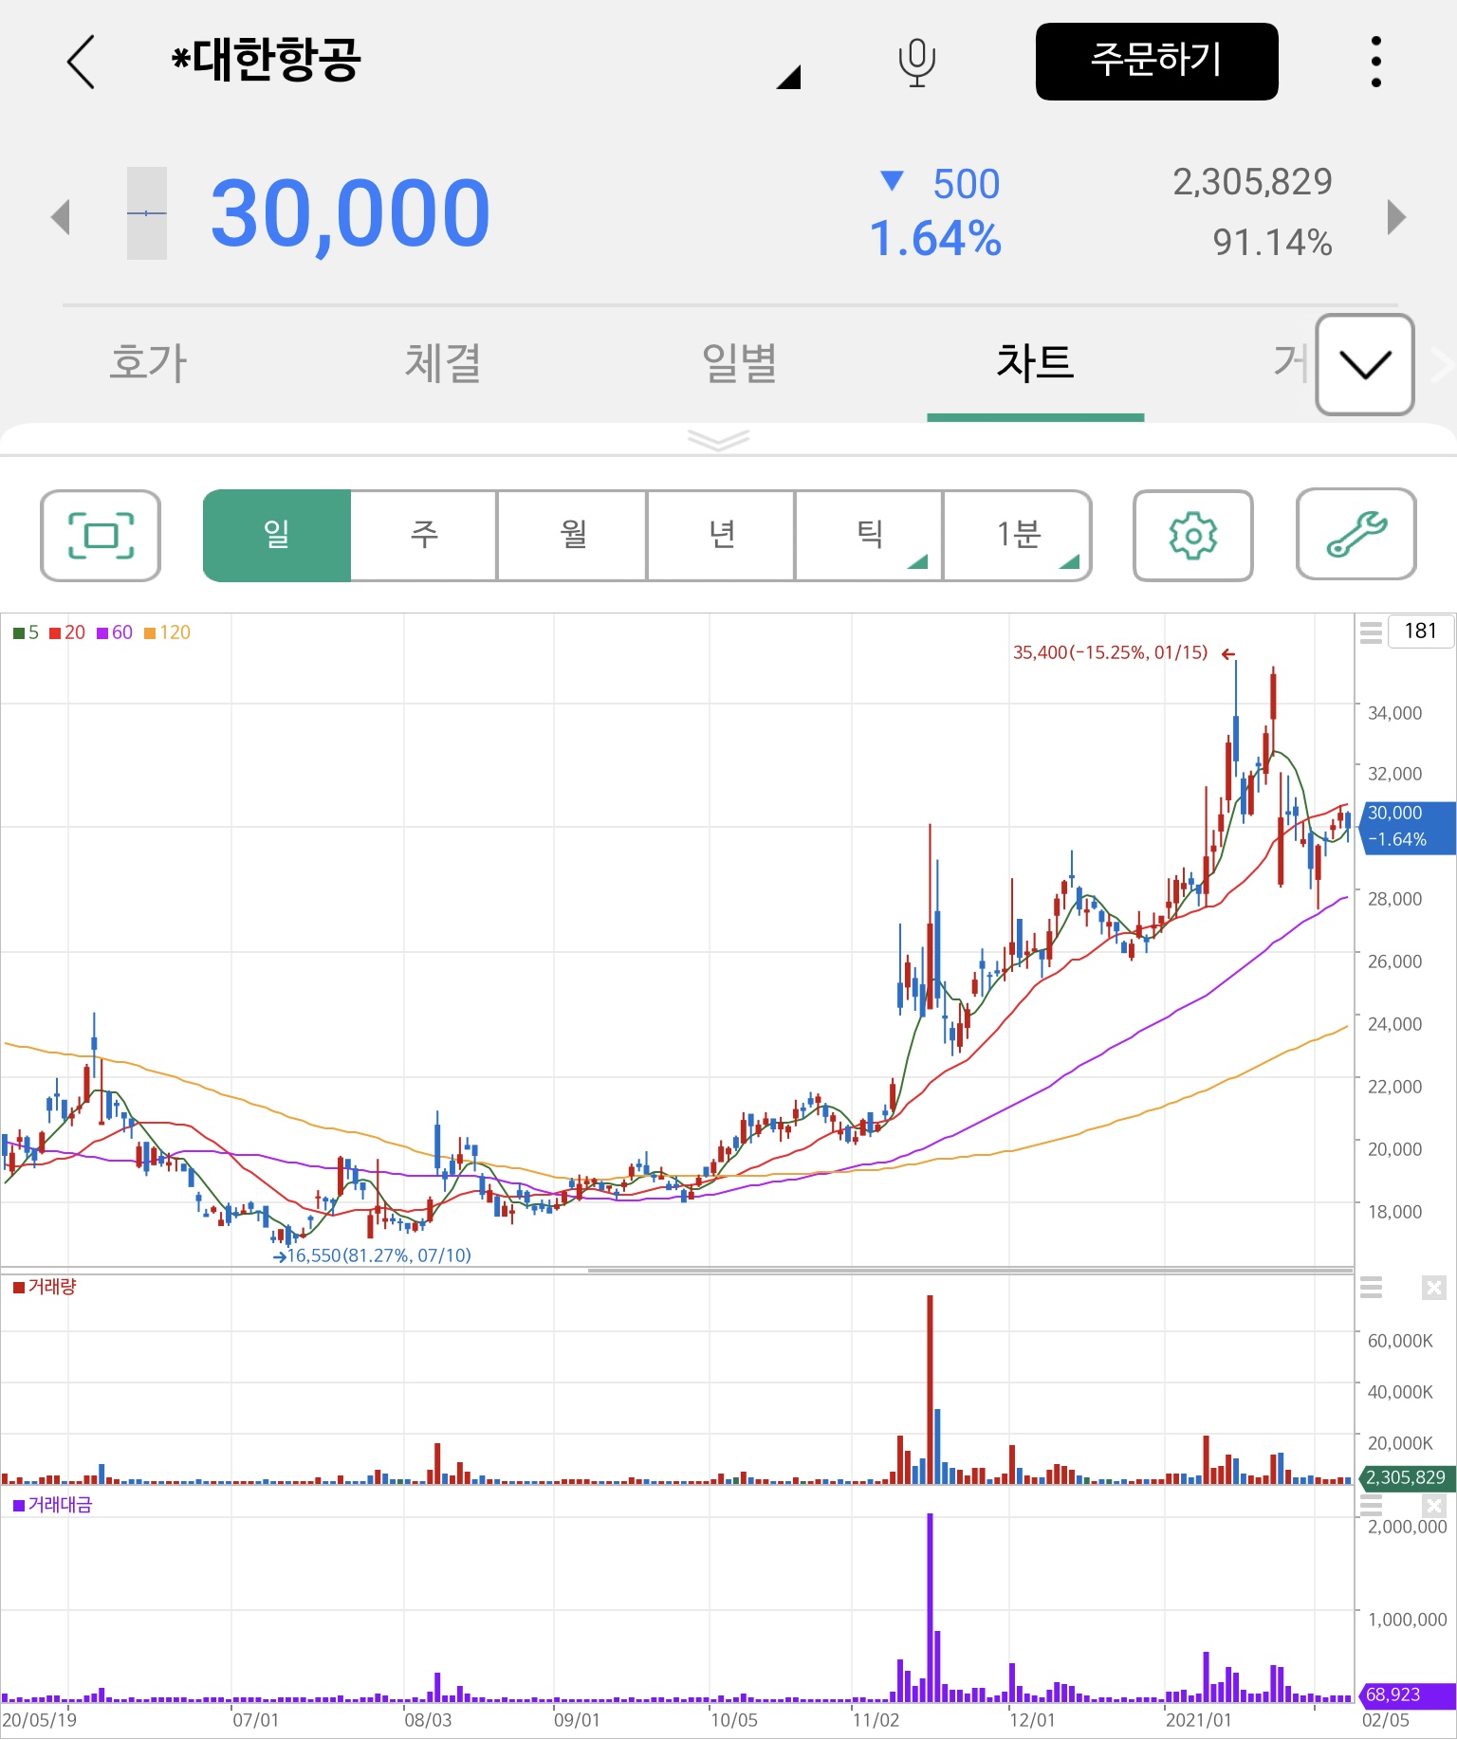Tap the 60,000K volume axis label
1457x1740 pixels.
1400,1341
